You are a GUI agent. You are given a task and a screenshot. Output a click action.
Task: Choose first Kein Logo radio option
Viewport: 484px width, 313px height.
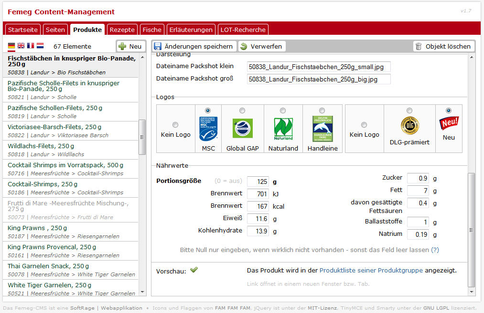tap(175, 125)
